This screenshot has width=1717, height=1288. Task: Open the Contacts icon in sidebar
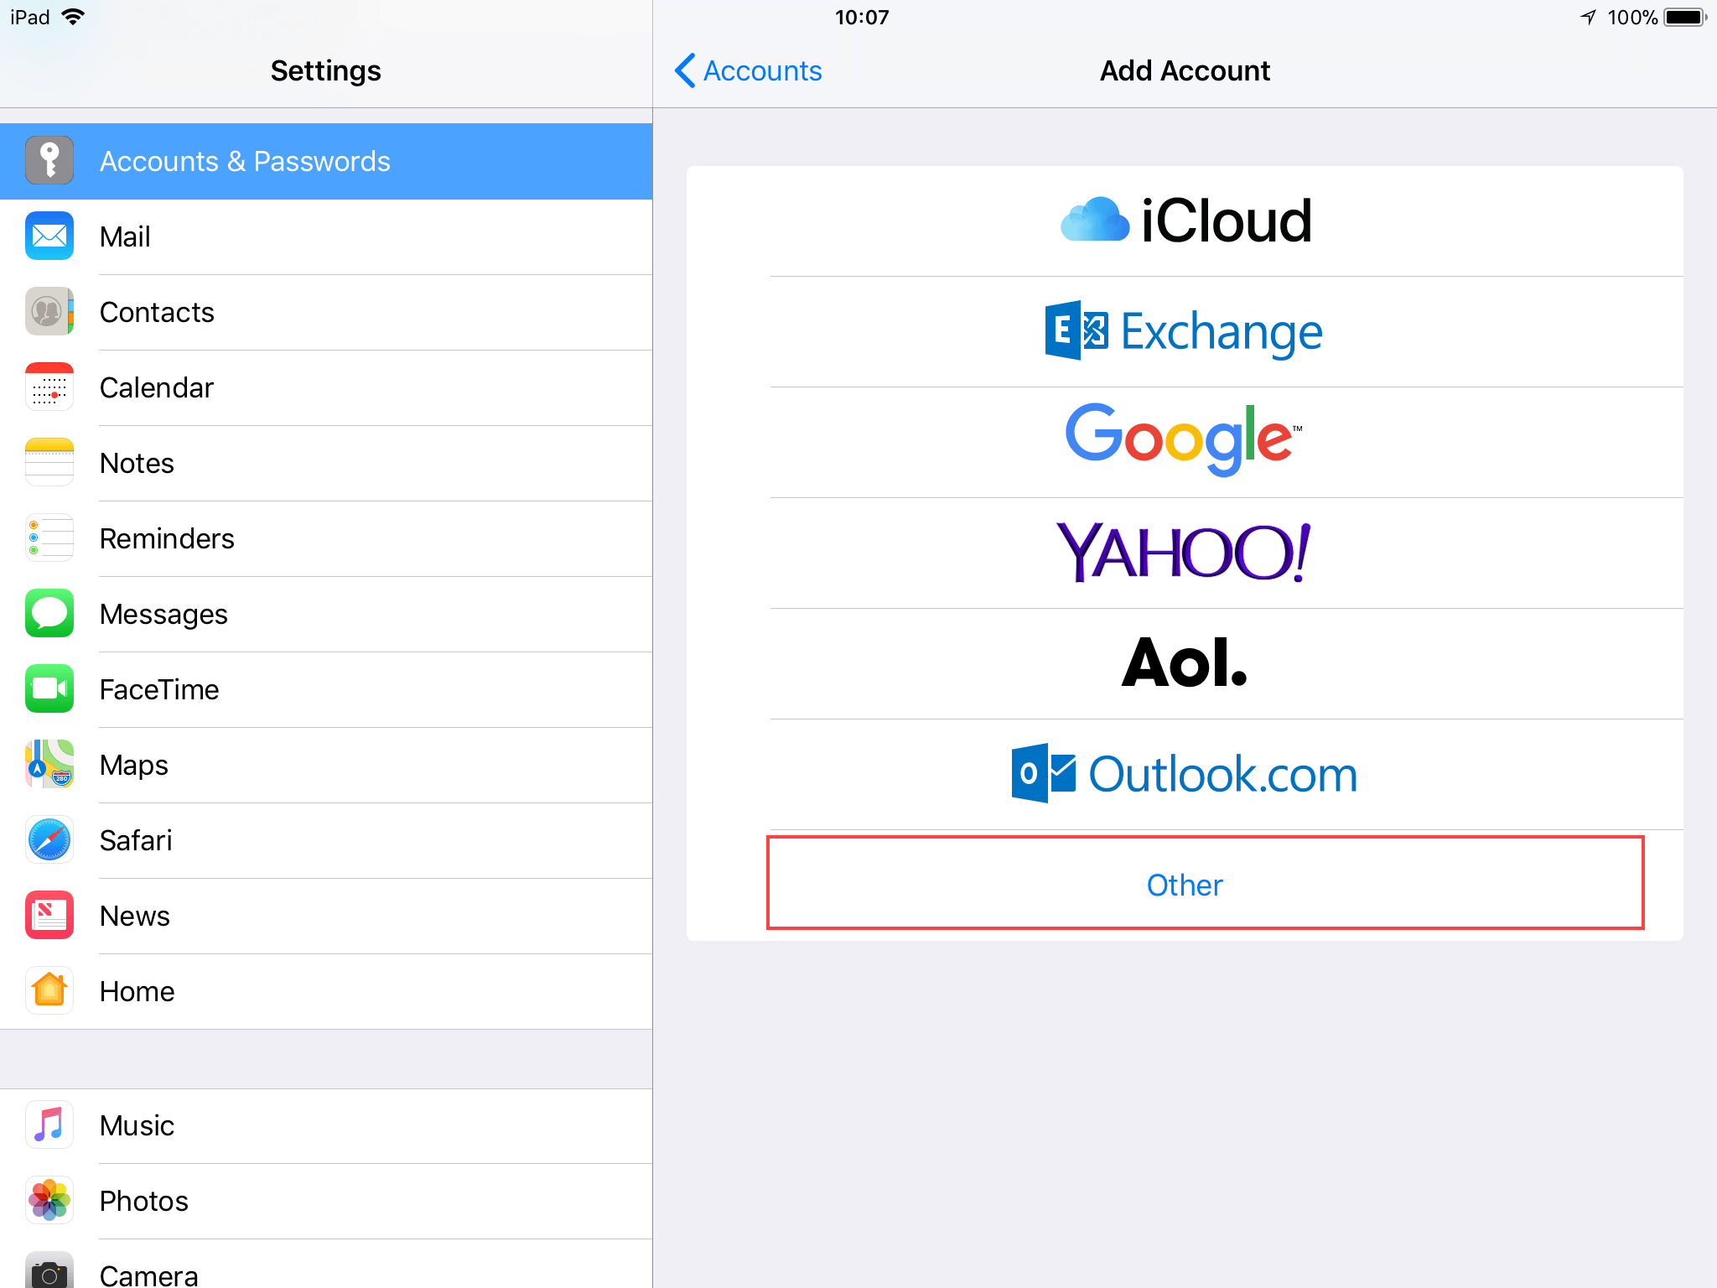pos(49,312)
